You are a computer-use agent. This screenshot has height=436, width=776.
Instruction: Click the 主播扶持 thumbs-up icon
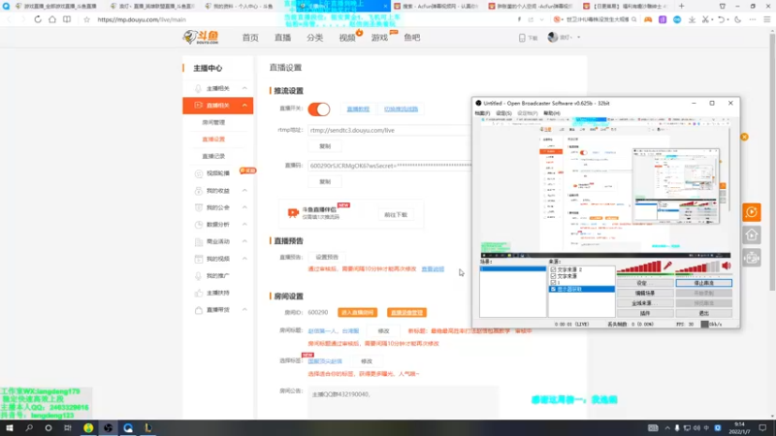[x=199, y=293]
